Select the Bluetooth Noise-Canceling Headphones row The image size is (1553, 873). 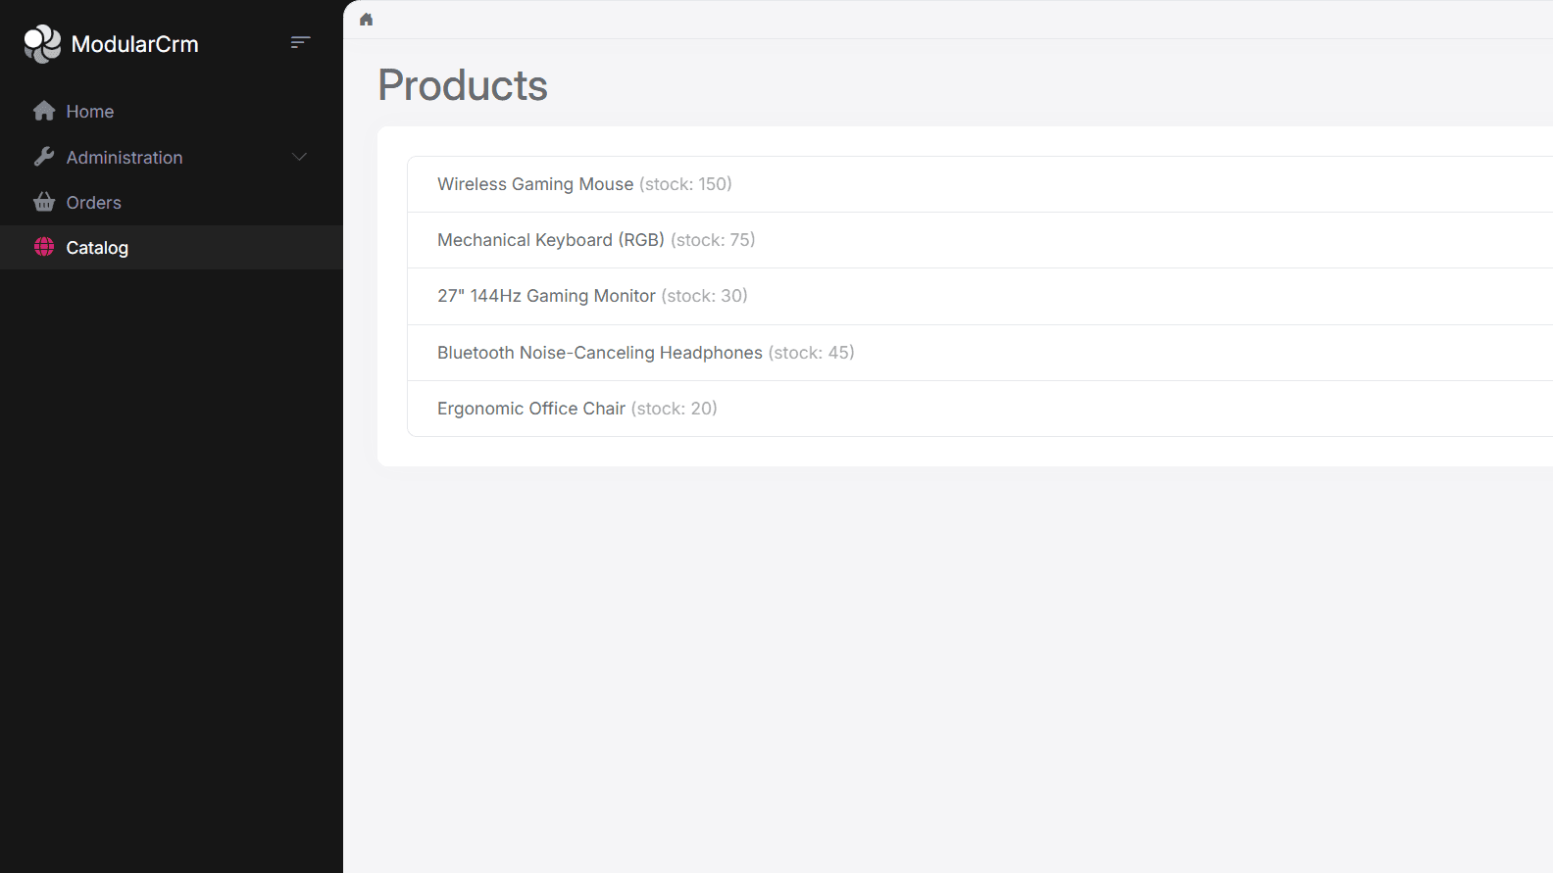pyautogui.click(x=979, y=353)
